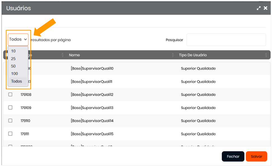Click the expand fullscreen icon in header
The height and width of the screenshot is (166, 272).
pos(259,8)
